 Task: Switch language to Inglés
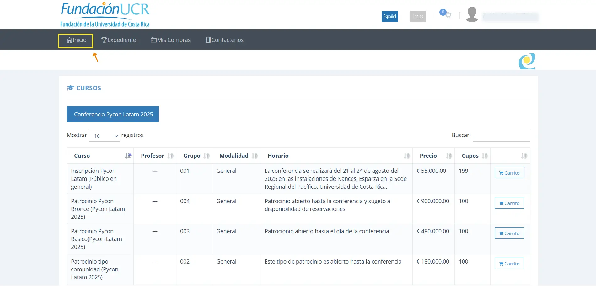[418, 17]
